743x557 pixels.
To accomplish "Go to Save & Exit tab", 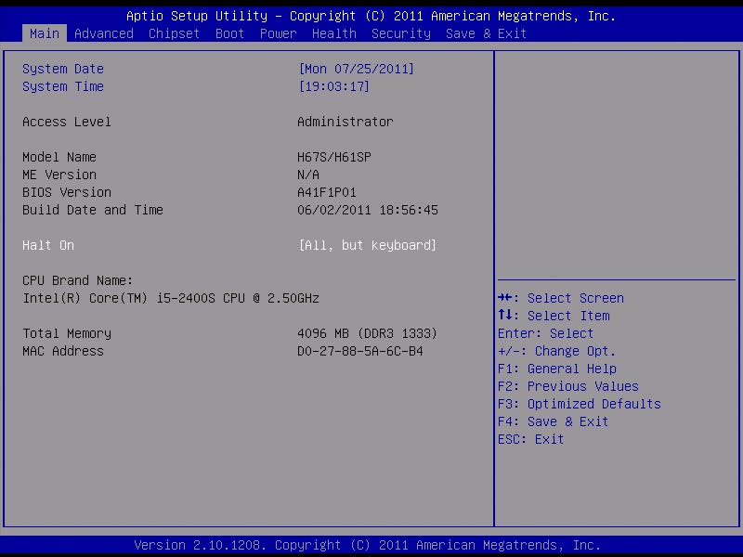I will point(486,33).
